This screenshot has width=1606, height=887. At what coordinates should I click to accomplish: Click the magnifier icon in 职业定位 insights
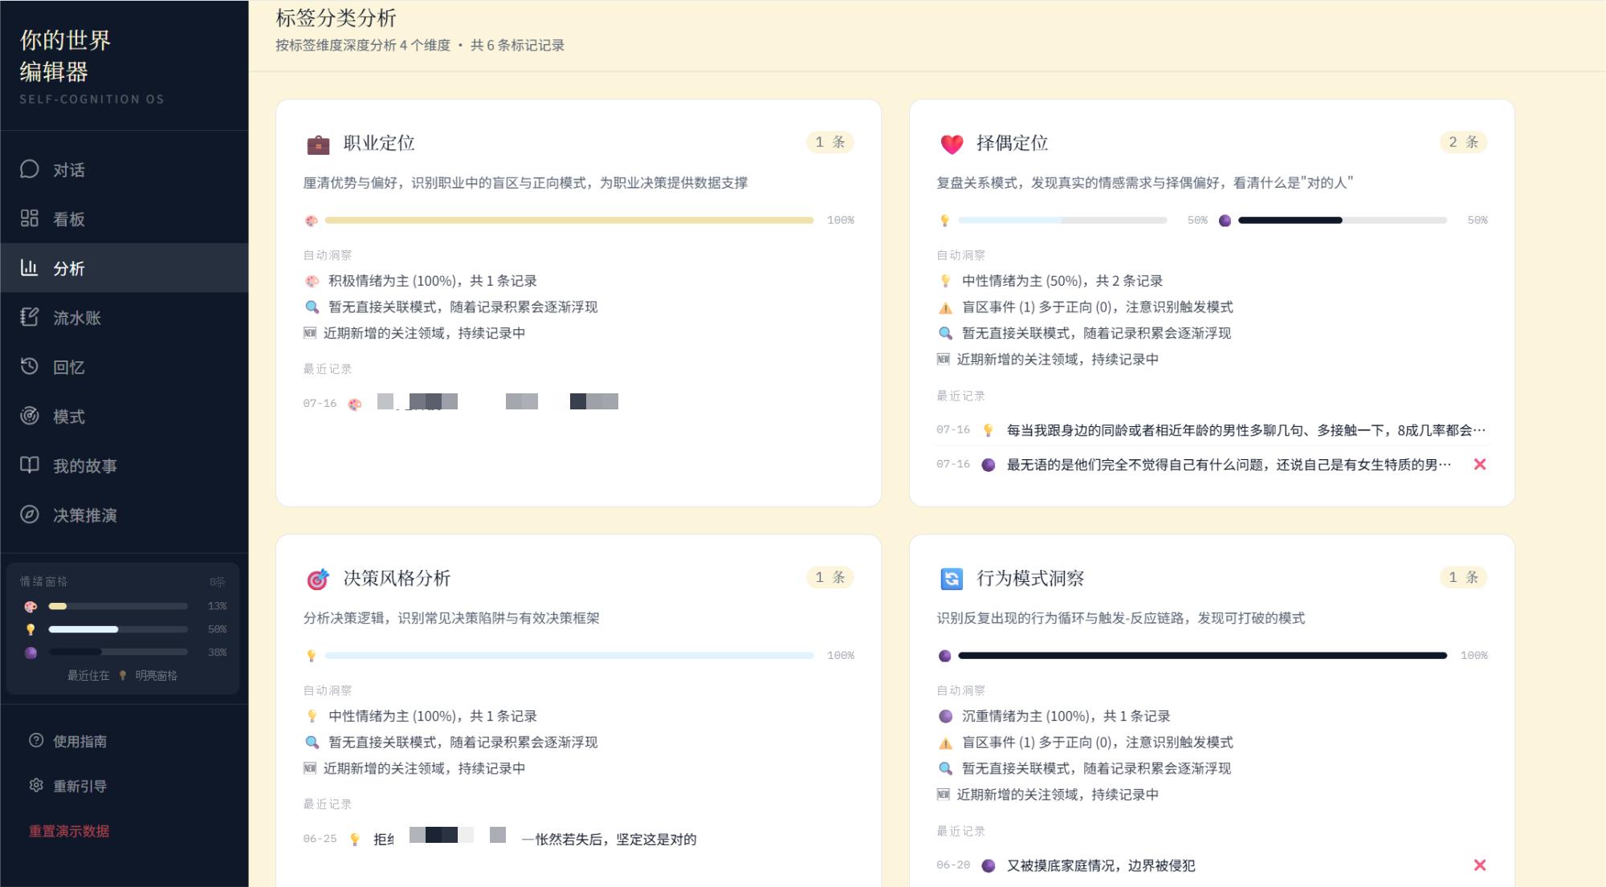coord(312,307)
